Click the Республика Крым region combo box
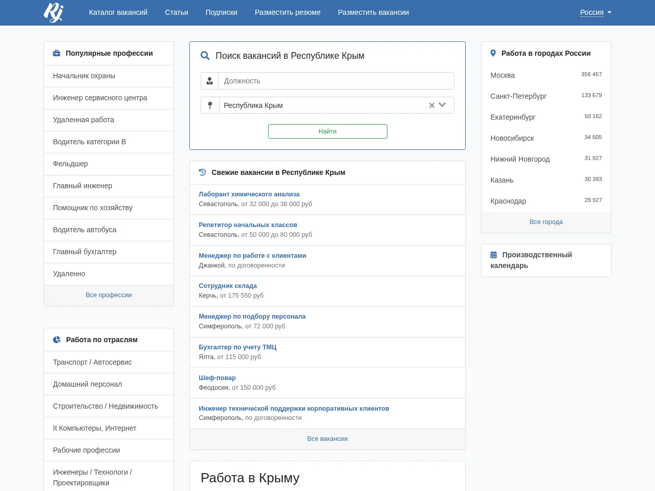The image size is (655, 491). (337, 105)
